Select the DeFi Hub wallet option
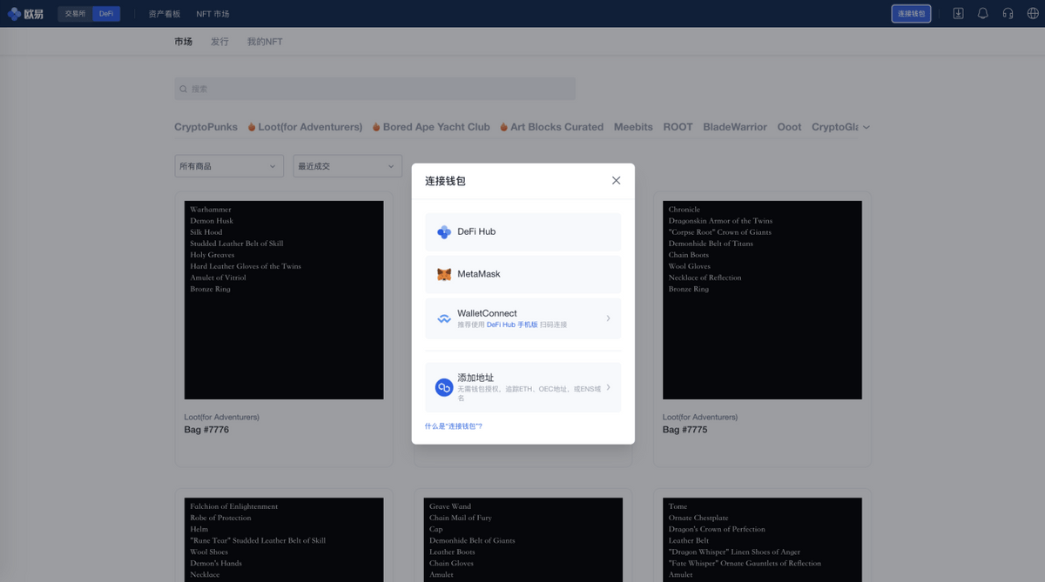 click(523, 231)
